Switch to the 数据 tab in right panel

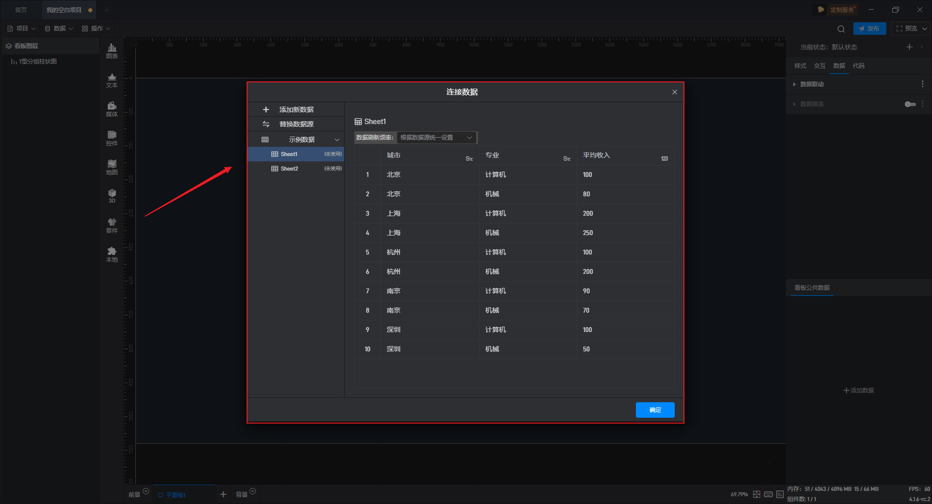tap(839, 66)
